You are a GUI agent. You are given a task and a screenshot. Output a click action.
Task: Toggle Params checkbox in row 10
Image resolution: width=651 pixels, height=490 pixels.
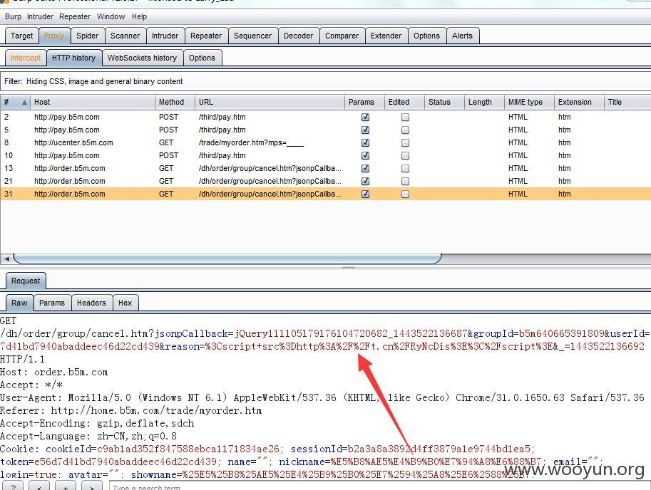365,156
